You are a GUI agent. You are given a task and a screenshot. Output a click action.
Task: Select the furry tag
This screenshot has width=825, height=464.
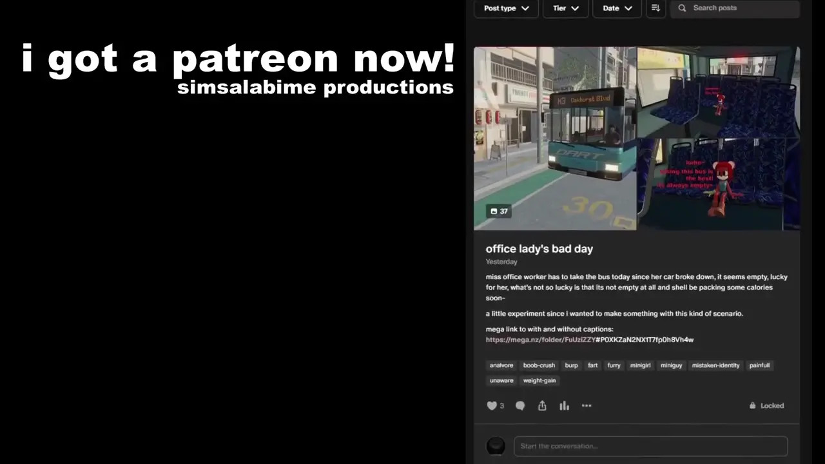[x=614, y=365]
